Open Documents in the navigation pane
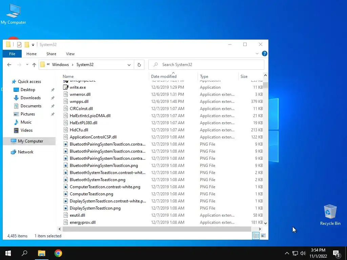The width and height of the screenshot is (347, 260). tap(31, 106)
